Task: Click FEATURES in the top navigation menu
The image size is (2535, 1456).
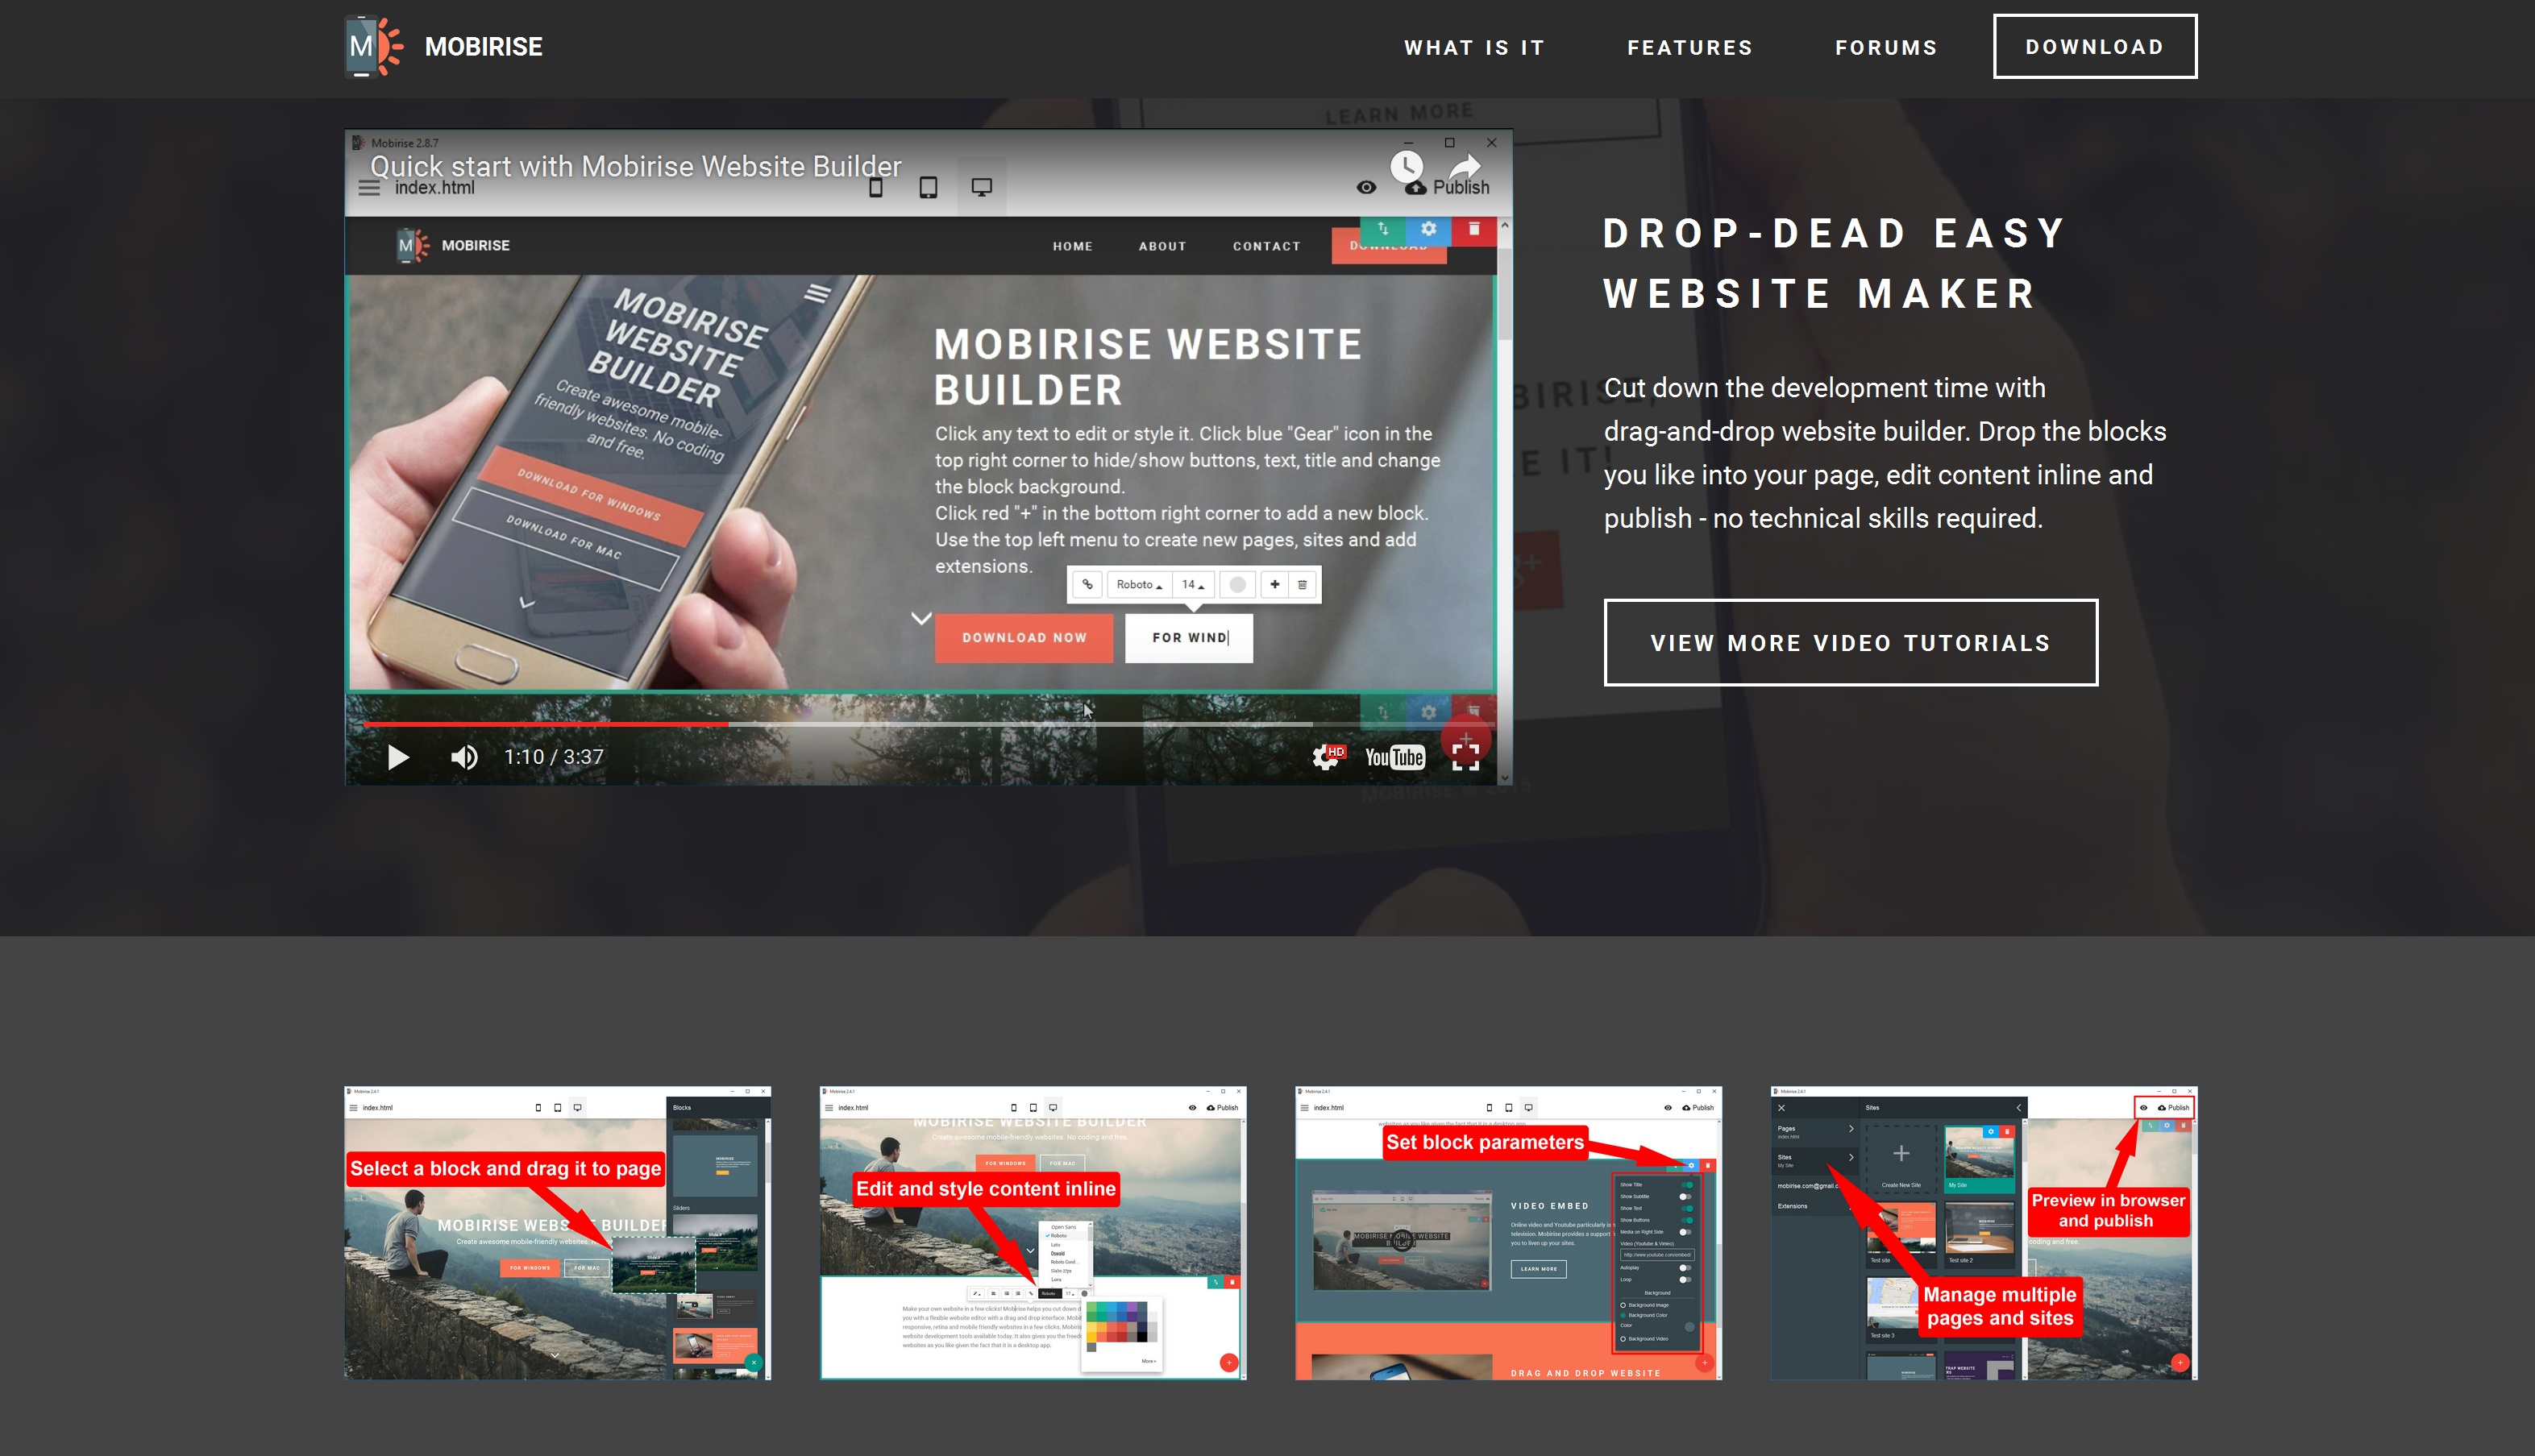Action: (1690, 47)
